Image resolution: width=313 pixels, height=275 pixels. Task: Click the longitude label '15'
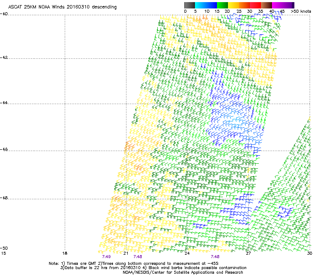[x=3, y=253]
